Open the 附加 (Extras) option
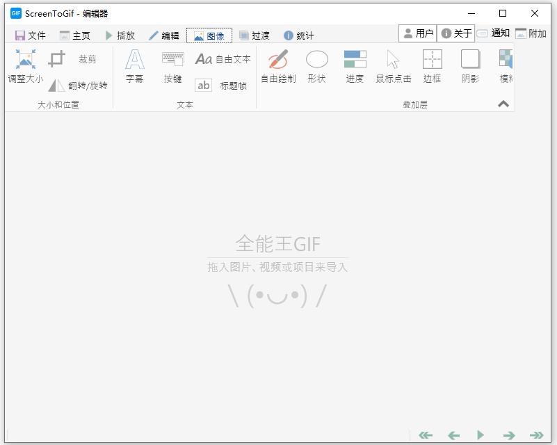 point(531,33)
